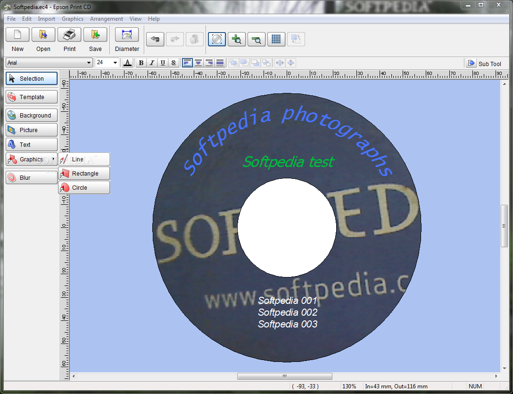Click the In=43 mm, Out=116 mm status
Image resolution: width=513 pixels, height=394 pixels.
pos(396,386)
